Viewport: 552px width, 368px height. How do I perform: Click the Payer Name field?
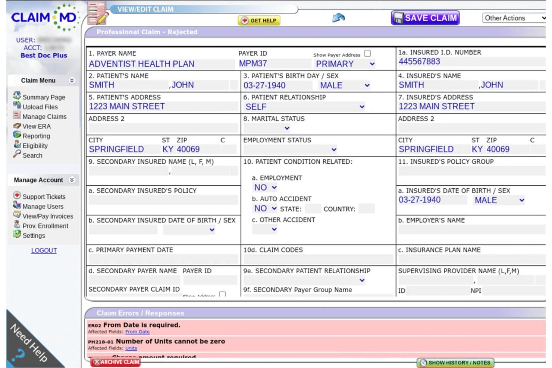pyautogui.click(x=161, y=64)
